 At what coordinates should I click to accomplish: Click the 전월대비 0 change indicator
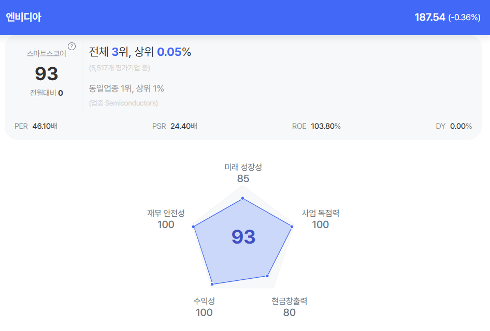47,93
